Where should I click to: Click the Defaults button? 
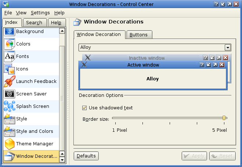point(86,156)
